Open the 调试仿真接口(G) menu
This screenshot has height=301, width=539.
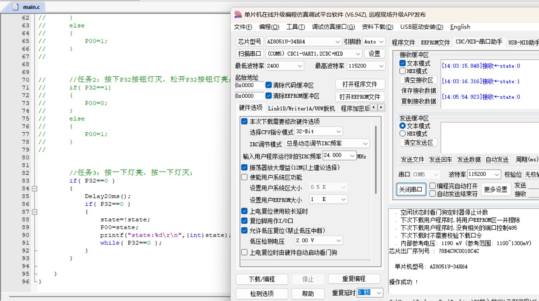pos(333,27)
